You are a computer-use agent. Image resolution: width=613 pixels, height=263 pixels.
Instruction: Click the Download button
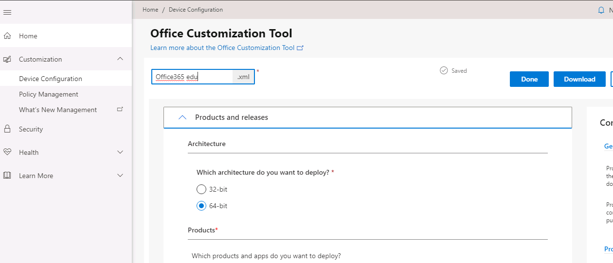(579, 79)
